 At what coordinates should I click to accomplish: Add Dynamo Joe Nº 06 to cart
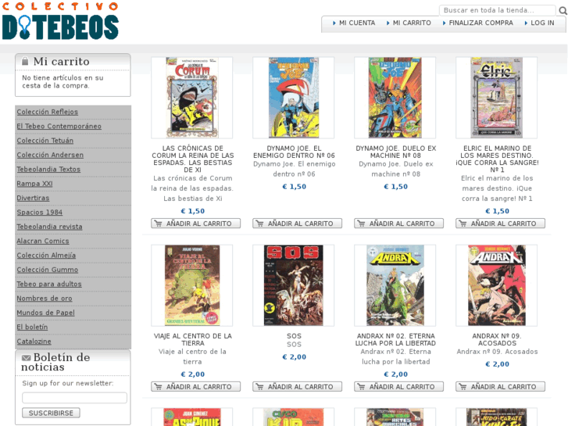(x=297, y=224)
